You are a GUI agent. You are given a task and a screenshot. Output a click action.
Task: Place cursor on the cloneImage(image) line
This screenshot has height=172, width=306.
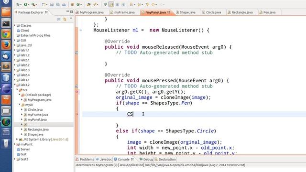click(x=163, y=97)
